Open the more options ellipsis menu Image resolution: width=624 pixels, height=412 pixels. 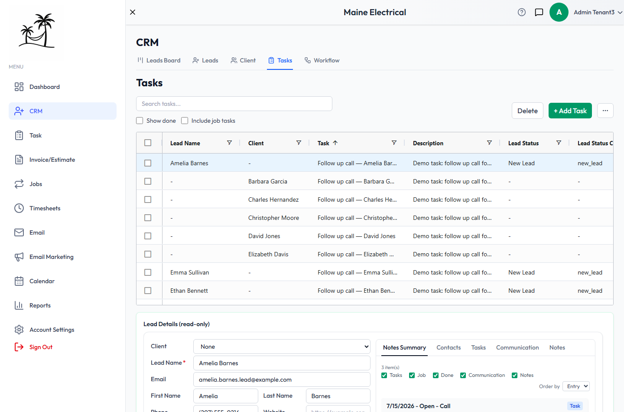click(x=605, y=111)
